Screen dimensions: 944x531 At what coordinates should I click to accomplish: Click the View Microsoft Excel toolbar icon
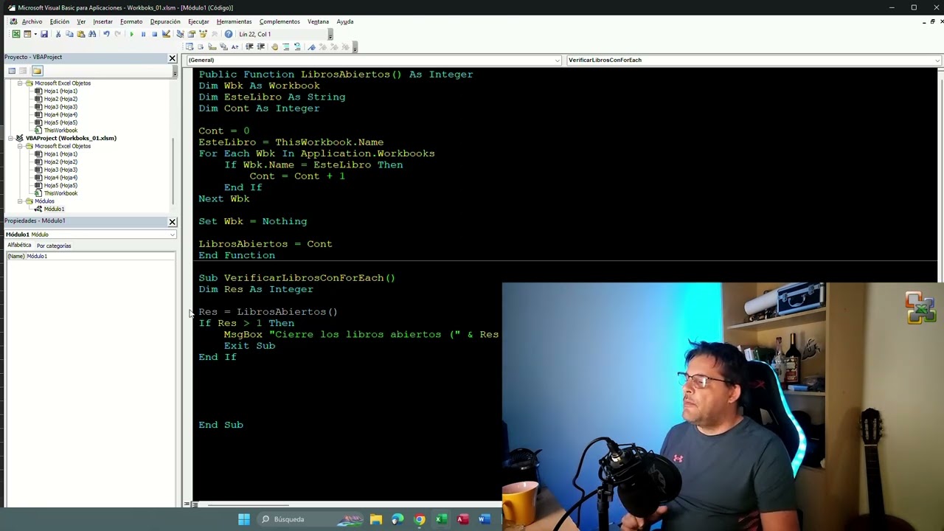(15, 34)
